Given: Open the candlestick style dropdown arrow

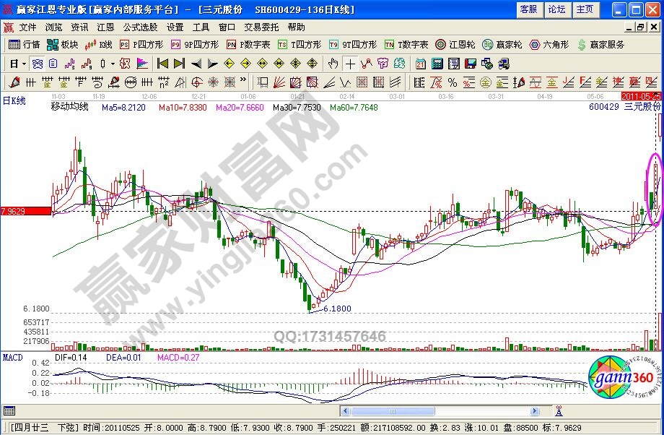Looking at the screenshot, I should click(x=112, y=64).
